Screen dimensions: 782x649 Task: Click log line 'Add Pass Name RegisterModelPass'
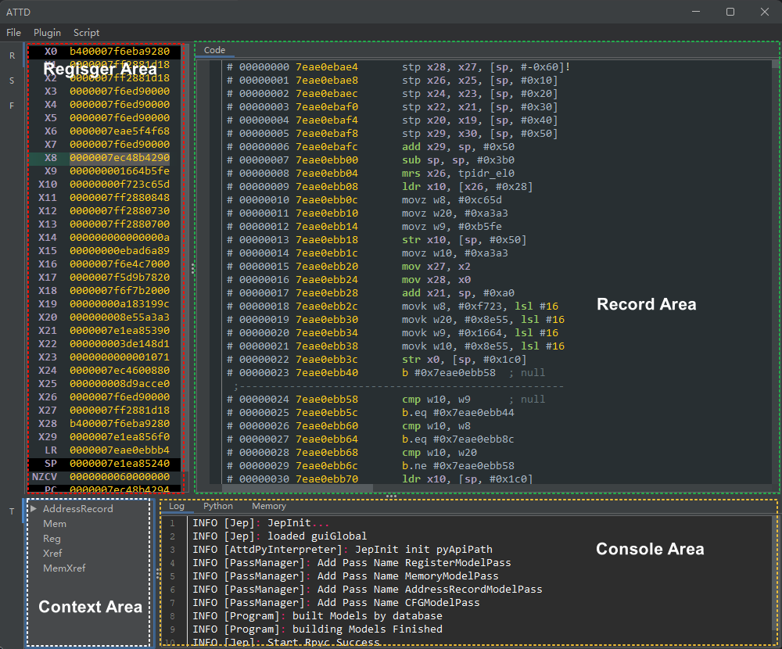click(x=352, y=563)
